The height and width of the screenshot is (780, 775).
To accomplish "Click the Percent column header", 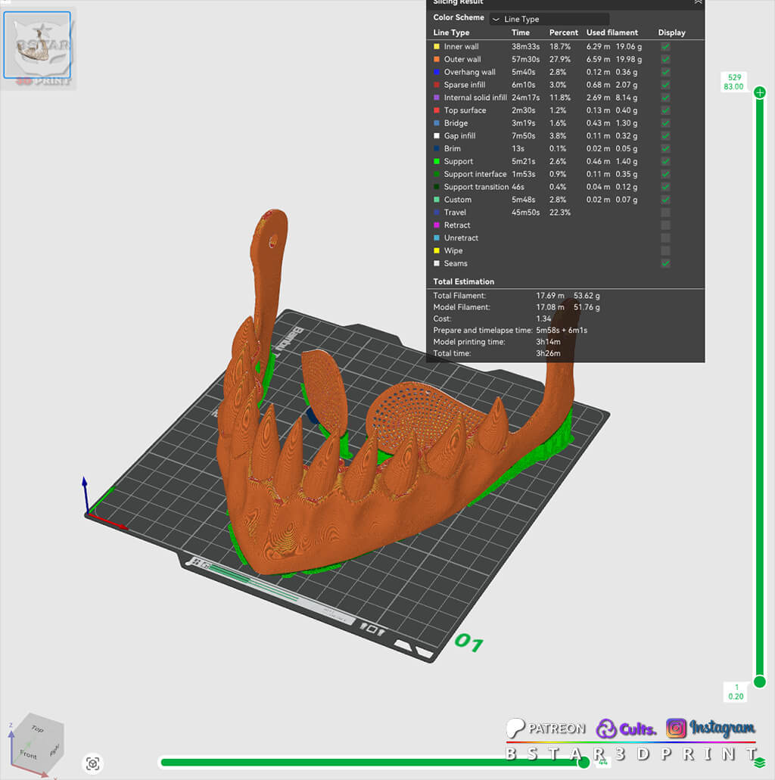I will coord(563,33).
